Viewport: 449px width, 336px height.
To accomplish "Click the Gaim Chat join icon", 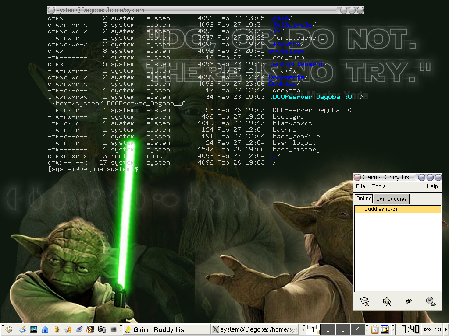I will (408, 301).
